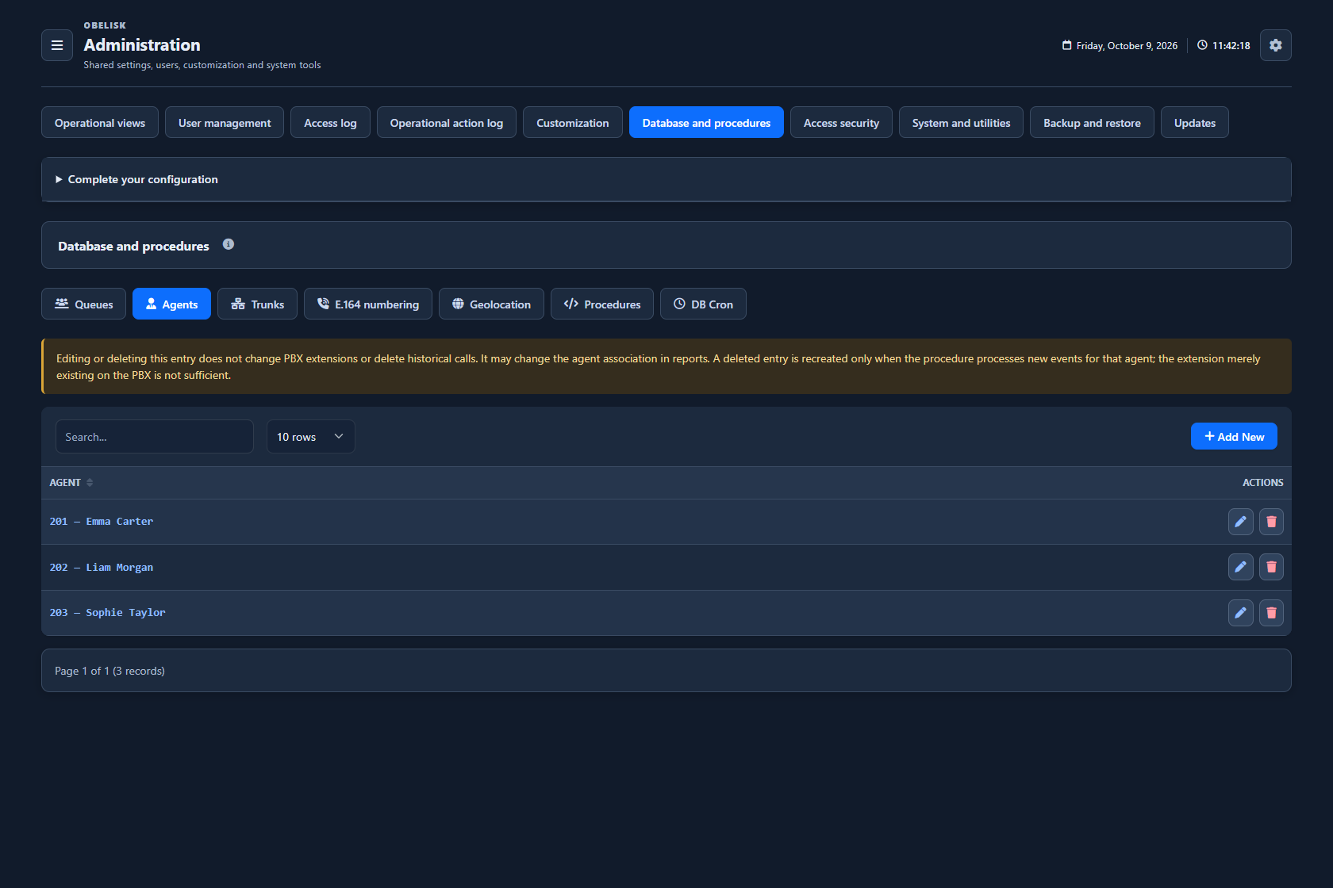Open the Access log tab
1333x888 pixels.
tap(330, 122)
